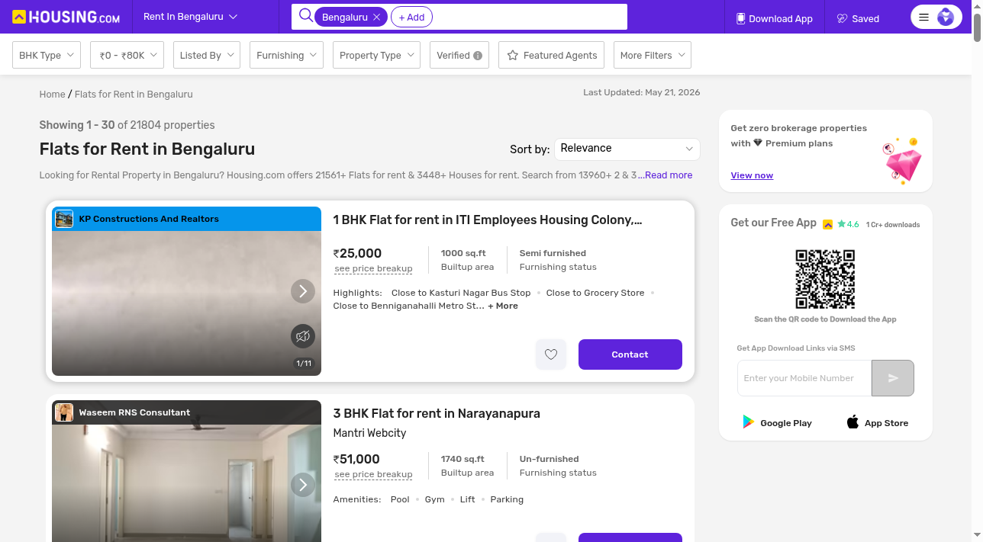Click the Flats for Rent in Bengaluru breadcrumb
Viewport: 983px width, 542px height.
tap(134, 95)
